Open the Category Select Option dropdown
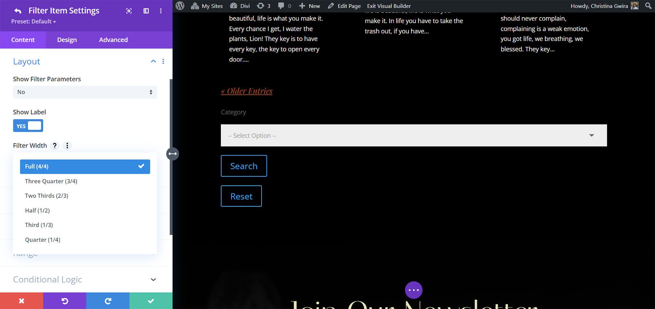 pyautogui.click(x=414, y=135)
